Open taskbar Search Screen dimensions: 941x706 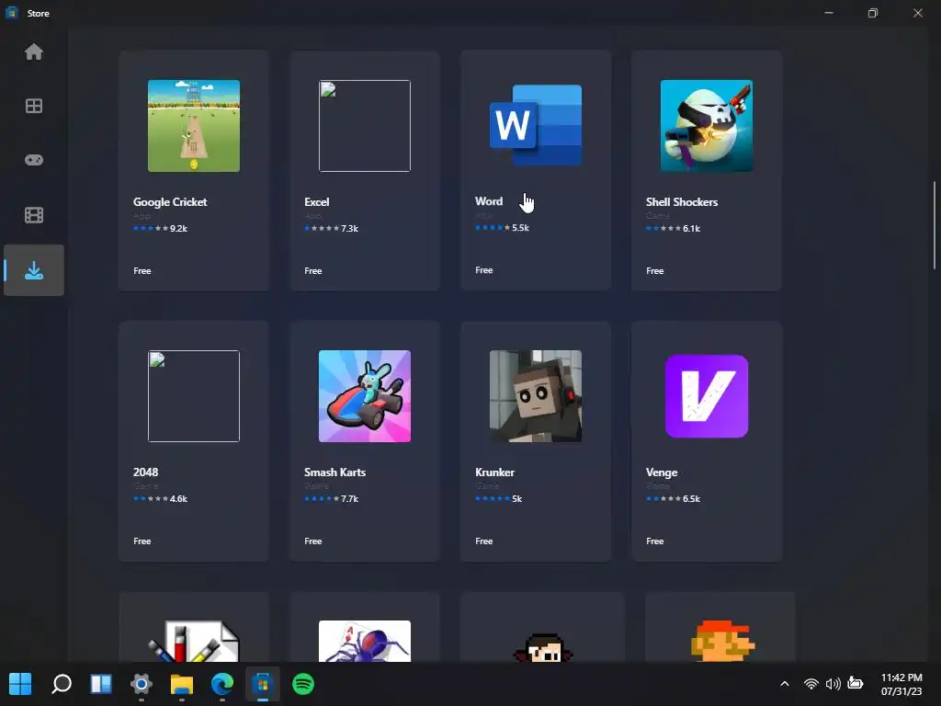click(62, 684)
